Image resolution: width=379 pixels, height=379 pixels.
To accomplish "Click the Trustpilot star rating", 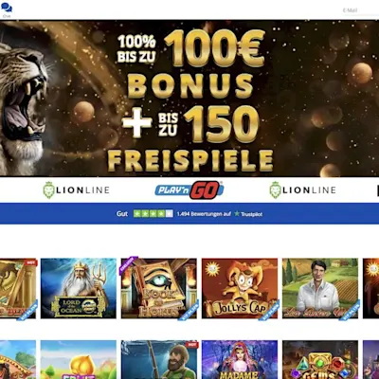I will point(153,214).
